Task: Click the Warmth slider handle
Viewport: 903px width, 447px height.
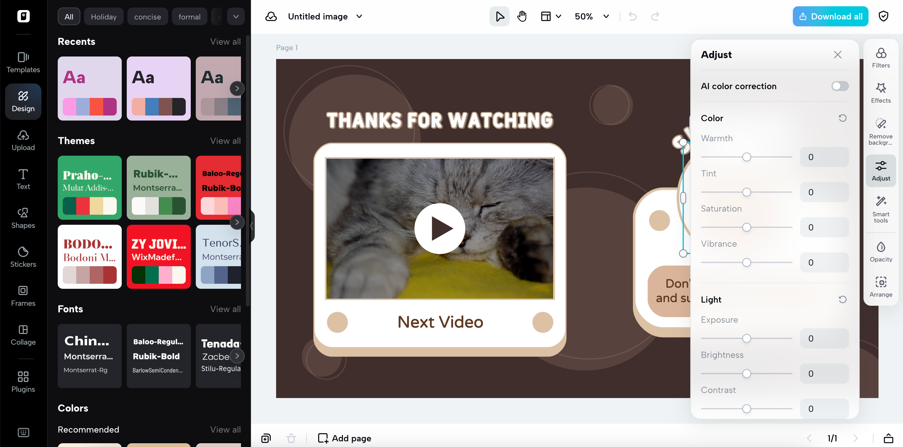Action: pos(746,157)
